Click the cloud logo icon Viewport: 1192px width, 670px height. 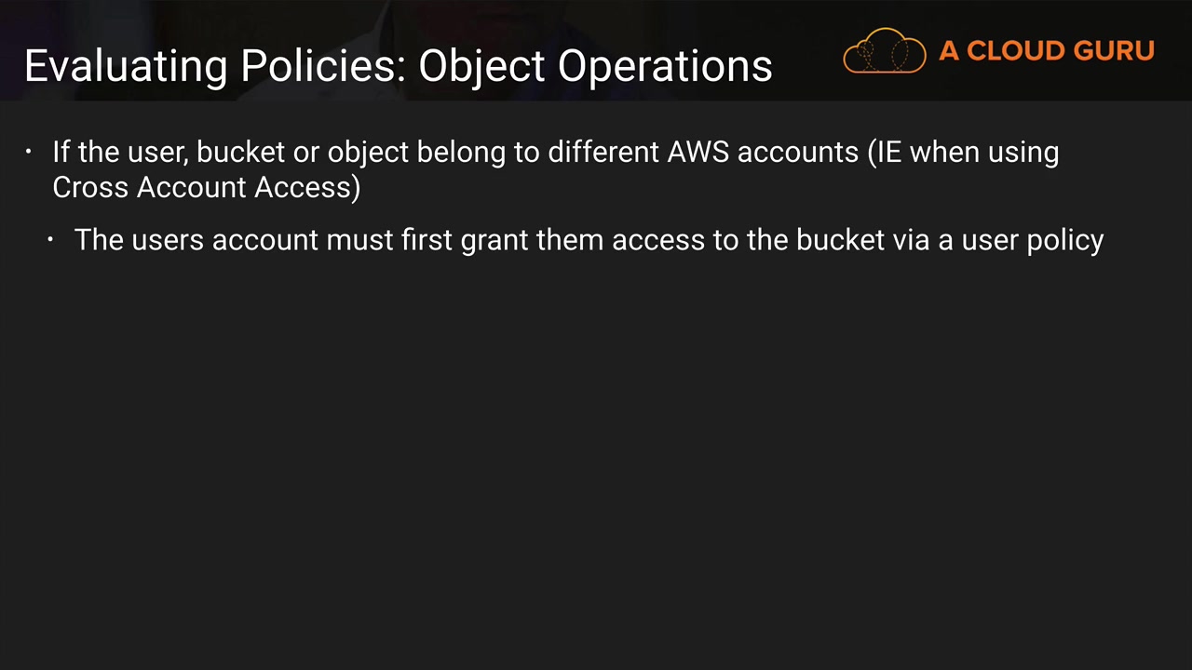click(x=884, y=51)
